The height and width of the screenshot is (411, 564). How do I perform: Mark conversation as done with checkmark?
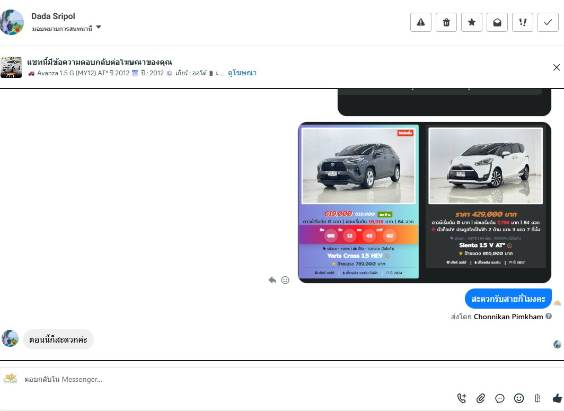pos(548,22)
